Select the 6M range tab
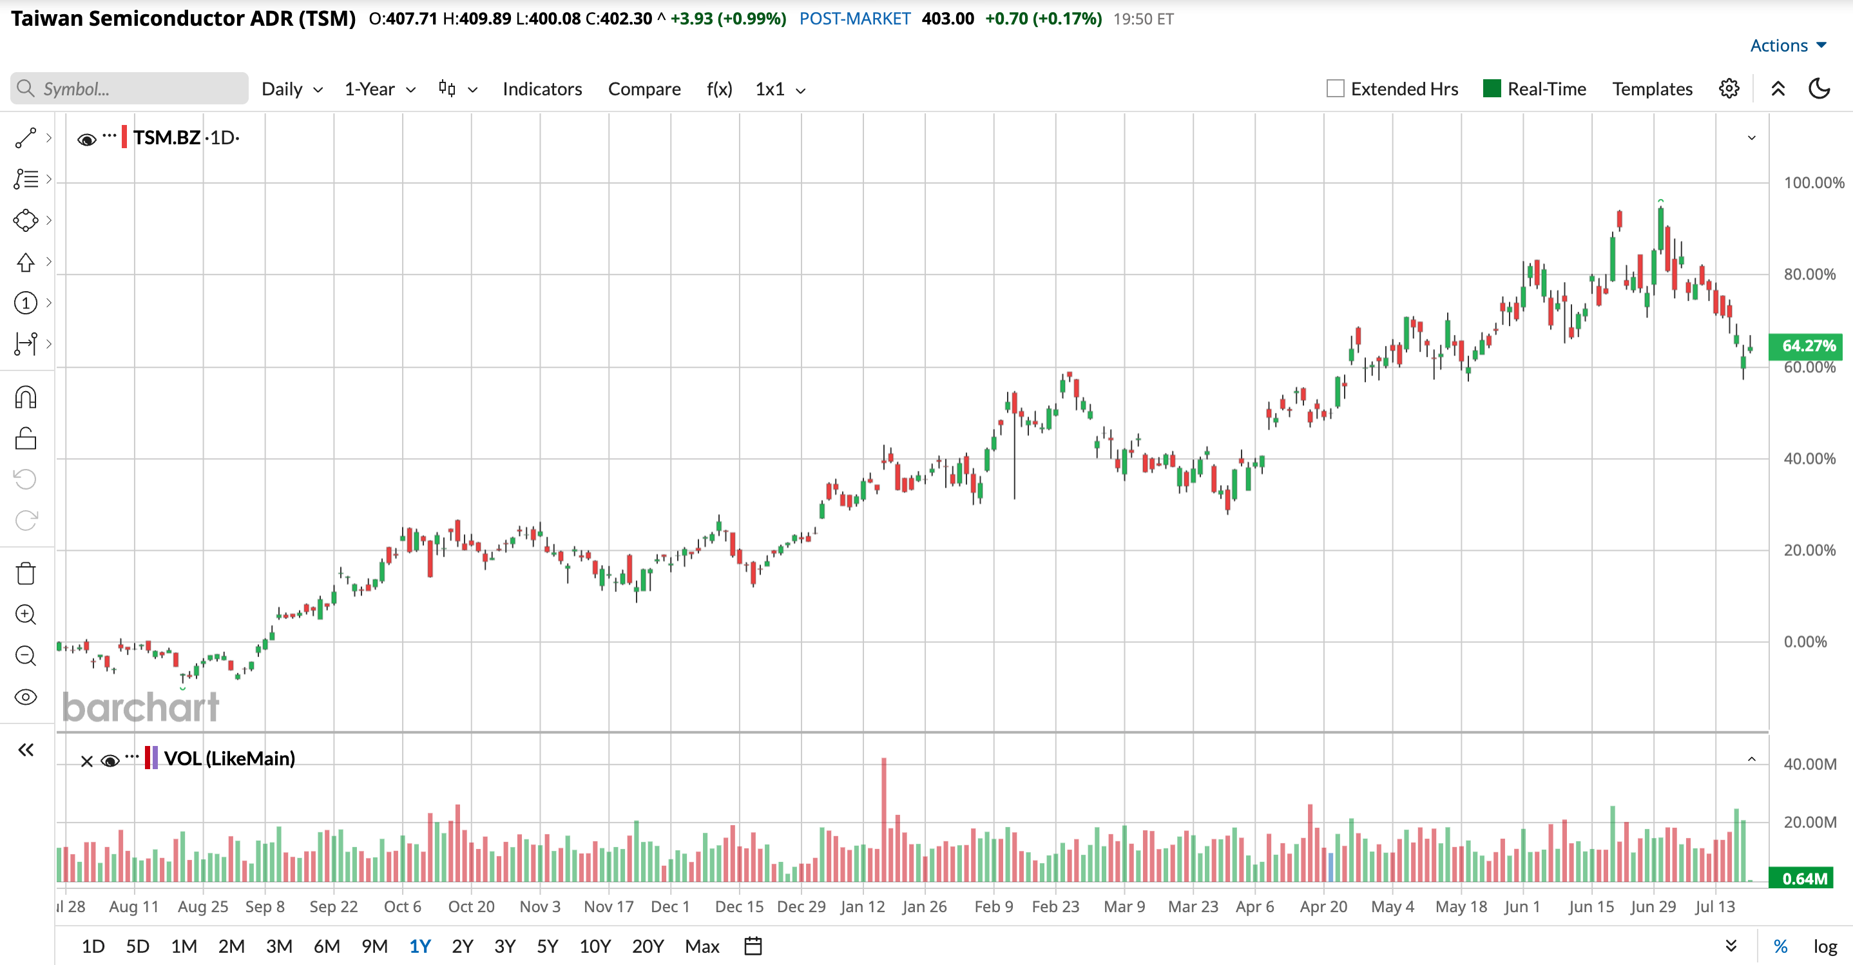1853x965 pixels. click(x=327, y=946)
